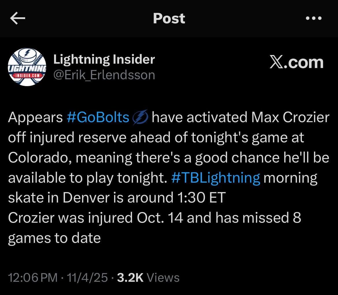Click the dots icon at top right corner

[x=313, y=18]
